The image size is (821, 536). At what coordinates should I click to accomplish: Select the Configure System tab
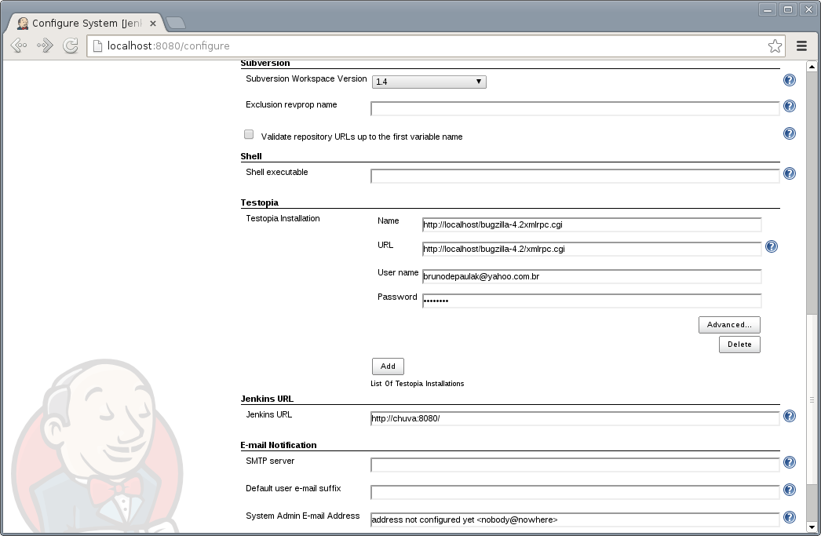click(86, 23)
